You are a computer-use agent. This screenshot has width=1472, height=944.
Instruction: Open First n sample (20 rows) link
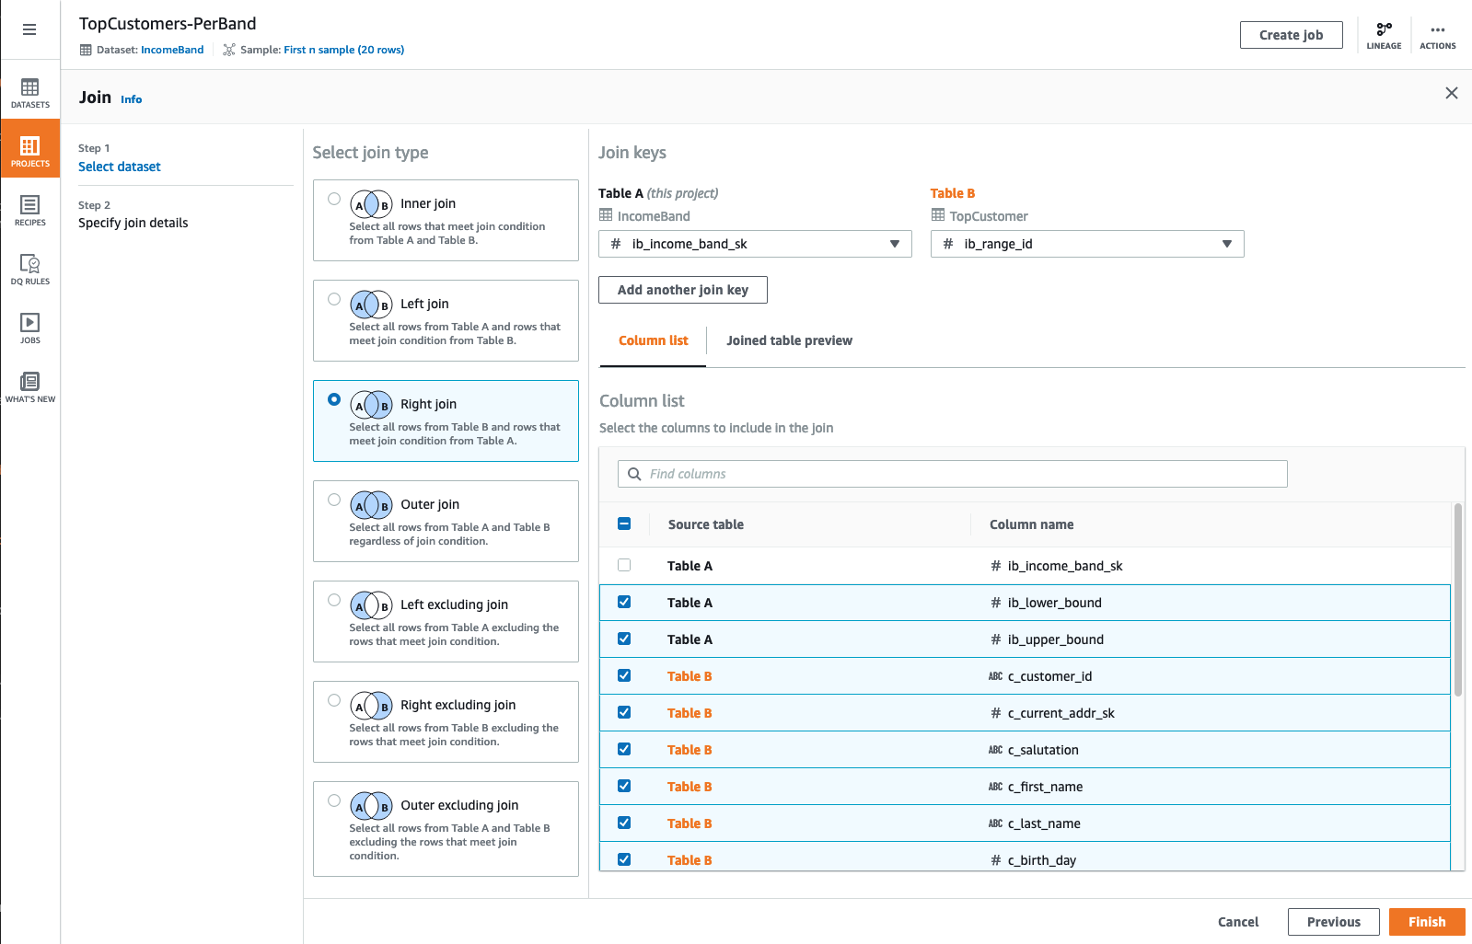(344, 50)
